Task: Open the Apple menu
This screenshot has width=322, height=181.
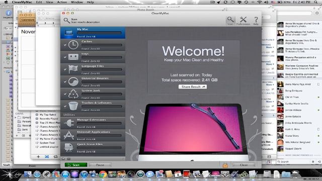Action: click(x=6, y=2)
